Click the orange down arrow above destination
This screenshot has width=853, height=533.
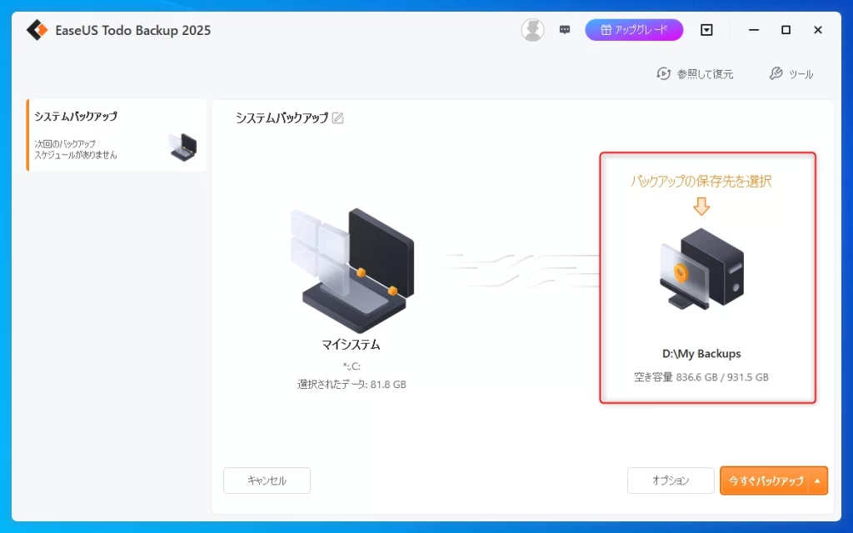[x=701, y=206]
